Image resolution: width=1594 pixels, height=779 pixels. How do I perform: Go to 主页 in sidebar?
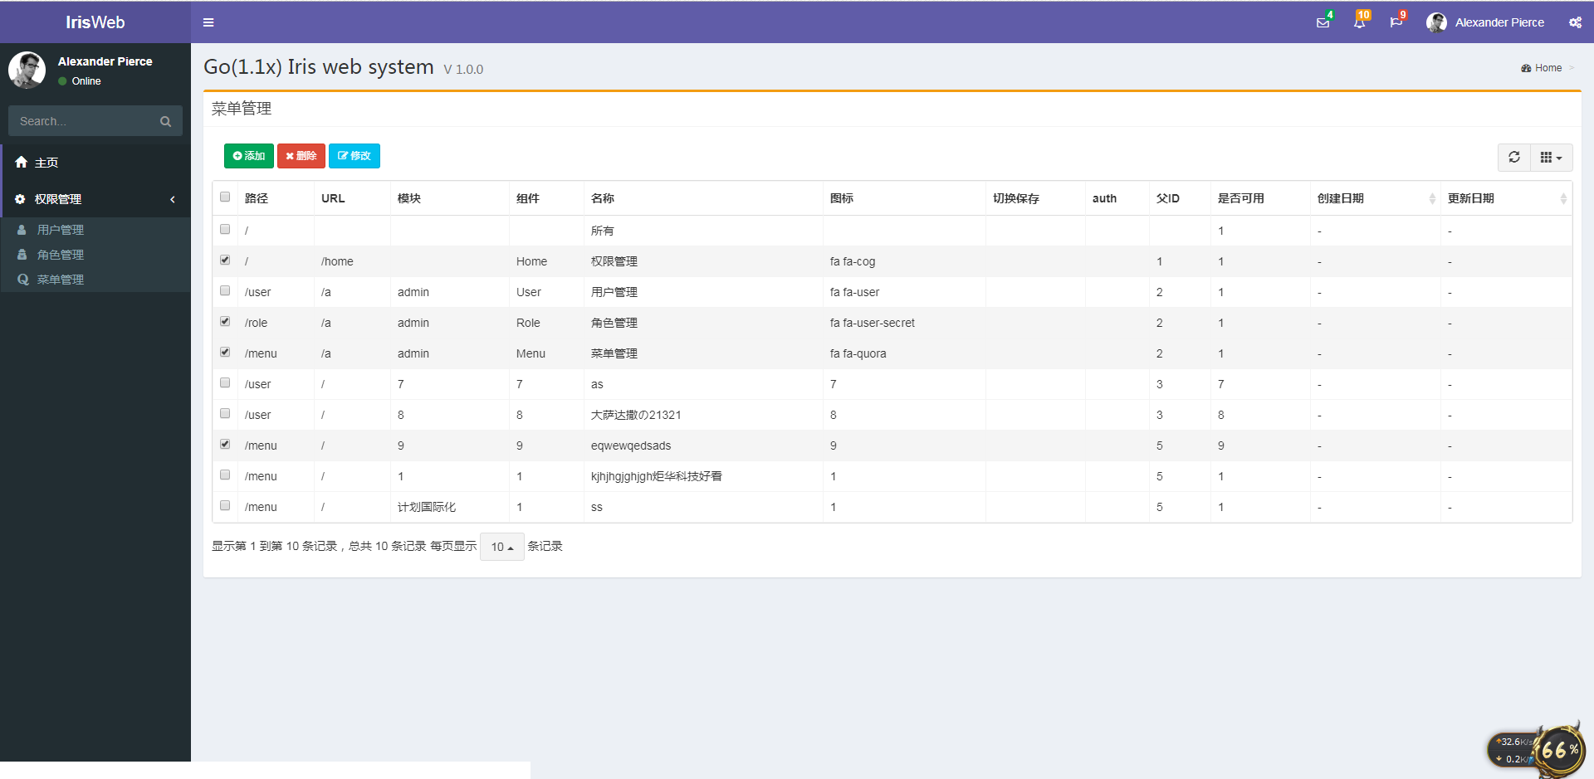pyautogui.click(x=95, y=163)
